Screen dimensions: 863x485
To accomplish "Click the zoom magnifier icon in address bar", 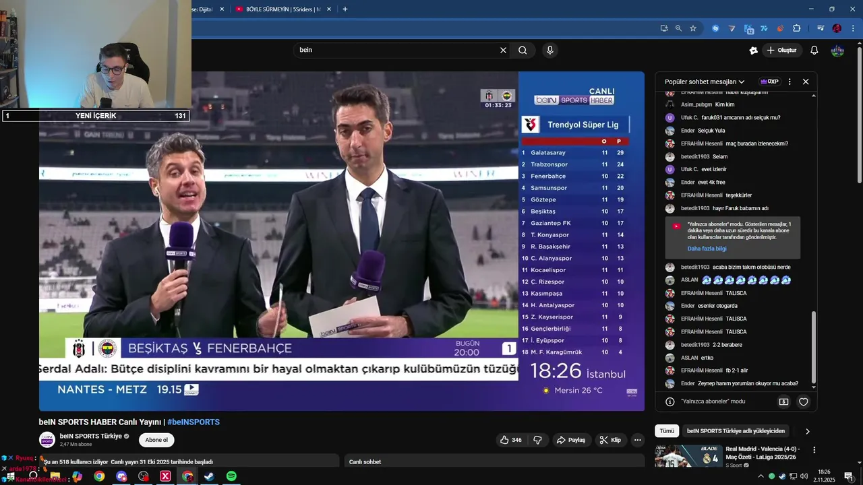I will (x=678, y=28).
